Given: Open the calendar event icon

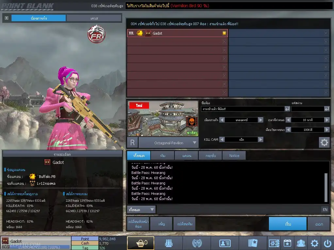Looking at the screenshot, I should (x=287, y=243).
